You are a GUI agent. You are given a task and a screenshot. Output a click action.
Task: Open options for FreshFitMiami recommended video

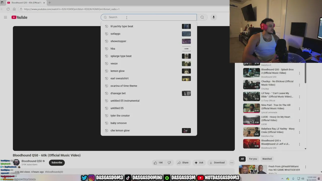click(x=305, y=167)
